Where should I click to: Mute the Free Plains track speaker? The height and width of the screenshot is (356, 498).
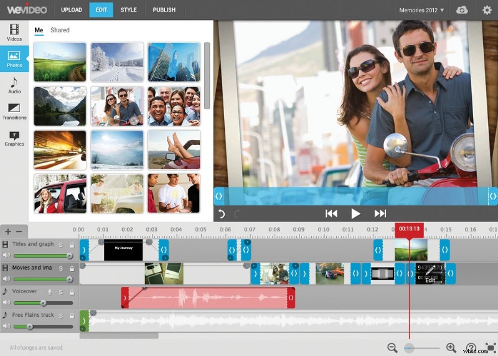pos(6,326)
